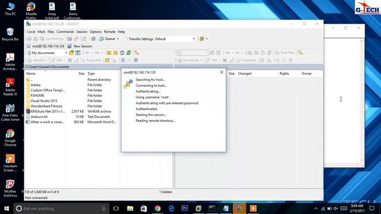This screenshot has width=381, height=214.
Task: Open the Local menu
Action: [31, 32]
